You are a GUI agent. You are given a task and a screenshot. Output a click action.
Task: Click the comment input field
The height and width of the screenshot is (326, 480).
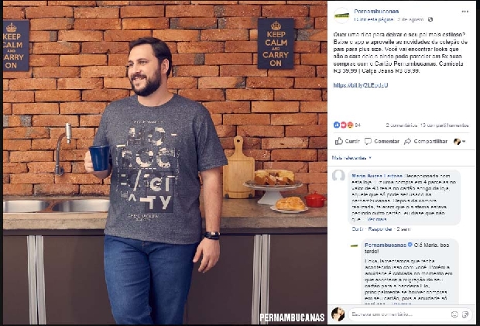tap(399, 314)
